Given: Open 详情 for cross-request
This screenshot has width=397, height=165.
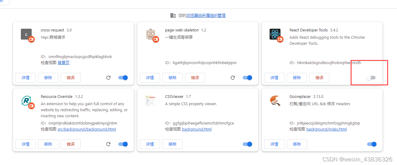Looking at the screenshot, I should (26, 78).
